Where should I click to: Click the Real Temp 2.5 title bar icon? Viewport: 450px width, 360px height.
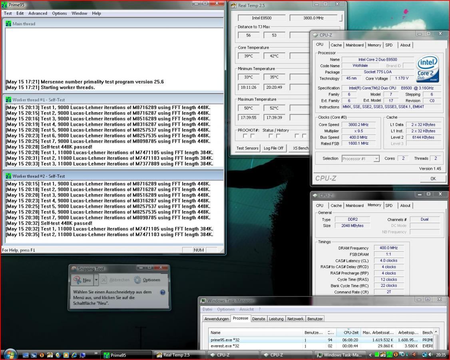pyautogui.click(x=234, y=5)
